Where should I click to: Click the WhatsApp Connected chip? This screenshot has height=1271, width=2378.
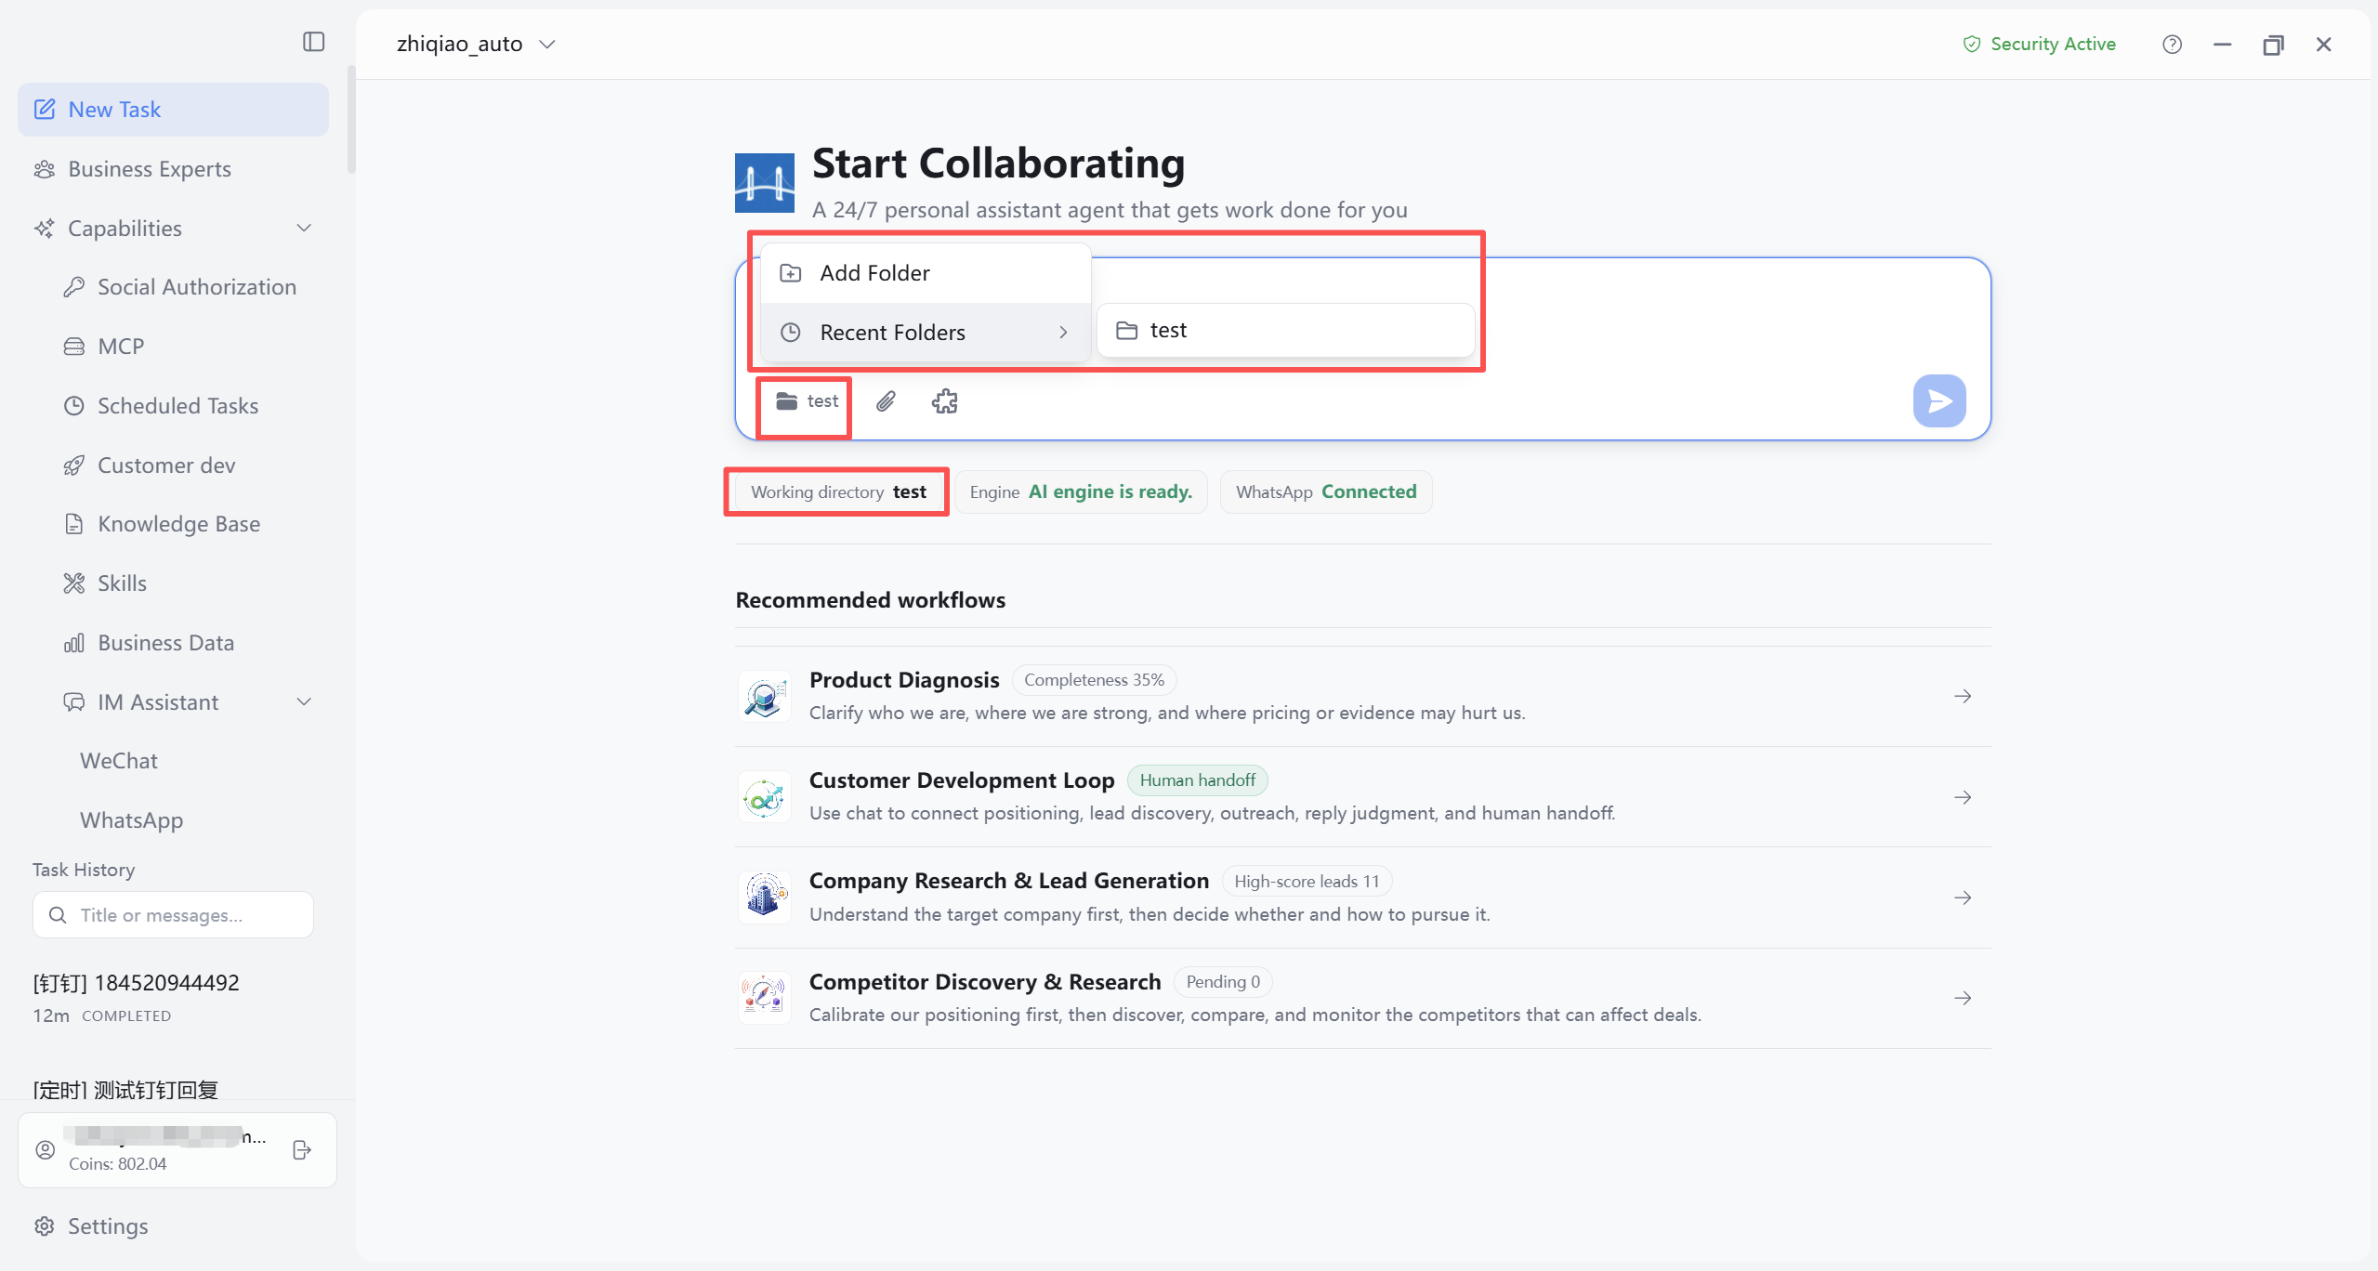(x=1326, y=492)
